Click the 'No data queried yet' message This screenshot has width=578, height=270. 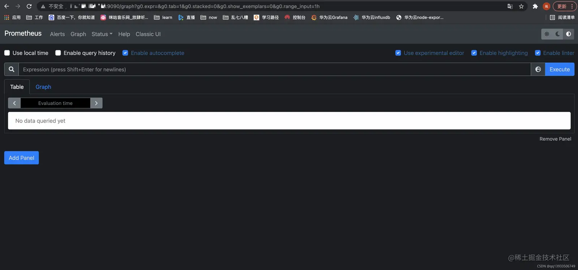coord(40,121)
